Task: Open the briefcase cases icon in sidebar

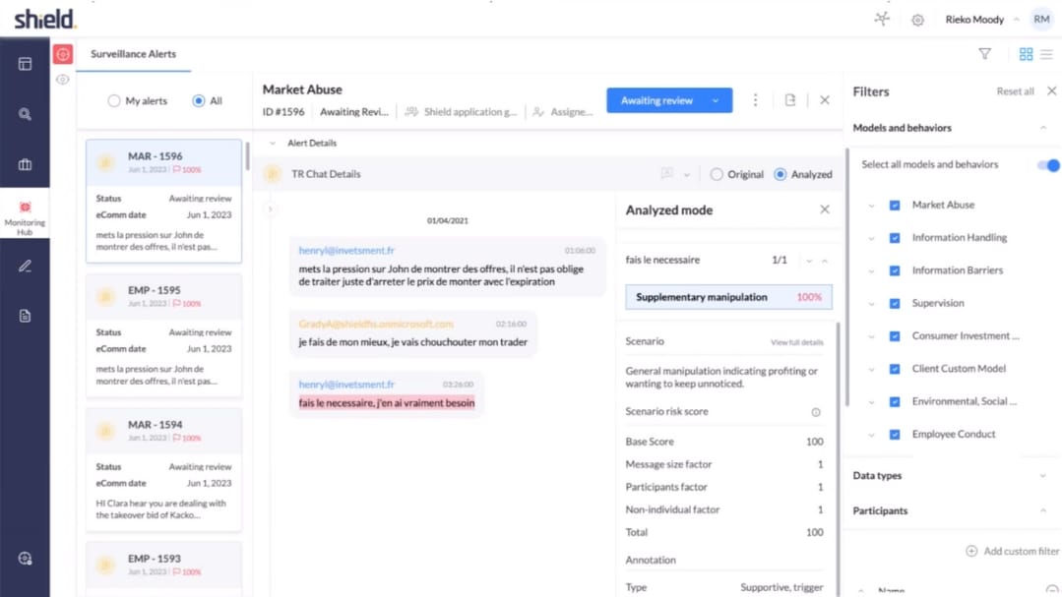Action: point(25,164)
